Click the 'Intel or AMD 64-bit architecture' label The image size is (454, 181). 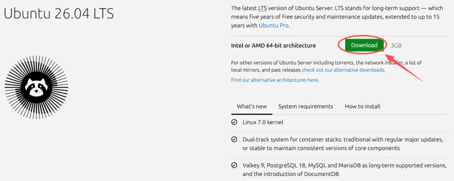coord(273,45)
